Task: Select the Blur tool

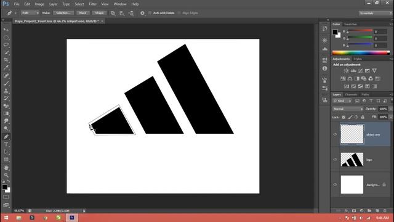Action: click(x=6, y=121)
